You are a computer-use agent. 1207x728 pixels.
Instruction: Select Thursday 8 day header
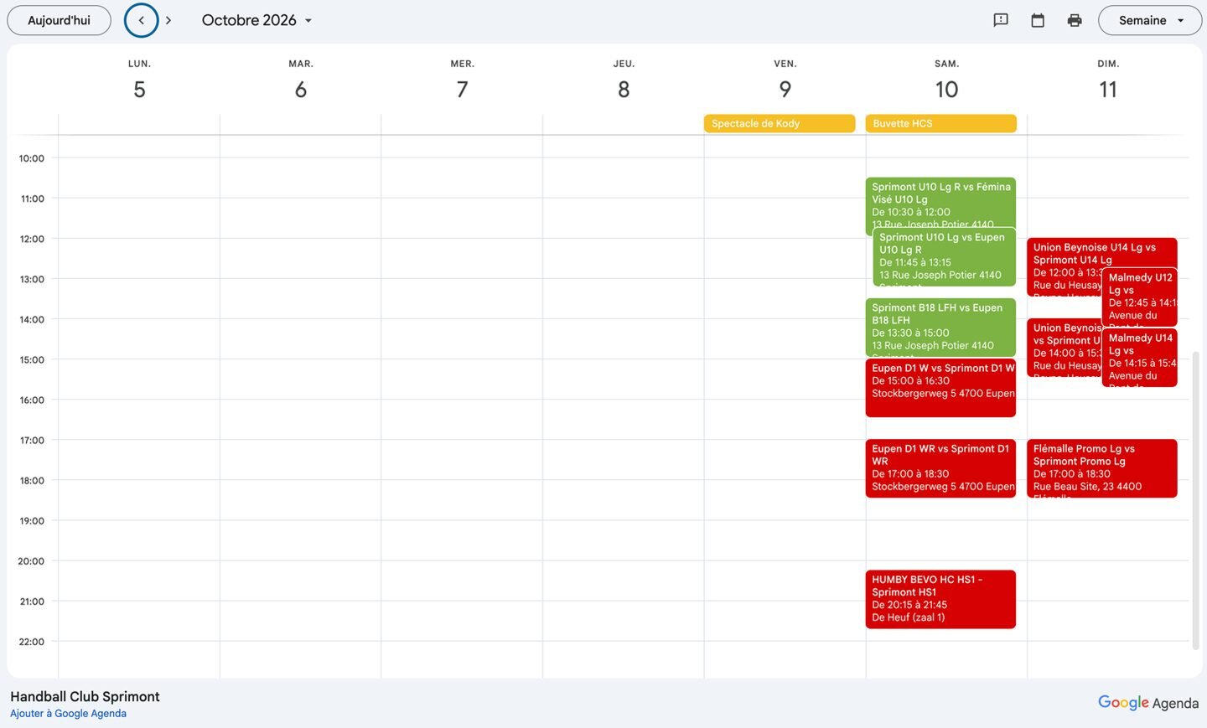(624, 80)
